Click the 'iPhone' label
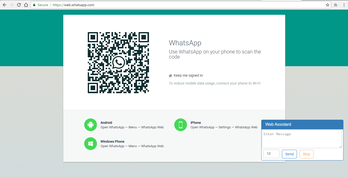 click(x=196, y=122)
